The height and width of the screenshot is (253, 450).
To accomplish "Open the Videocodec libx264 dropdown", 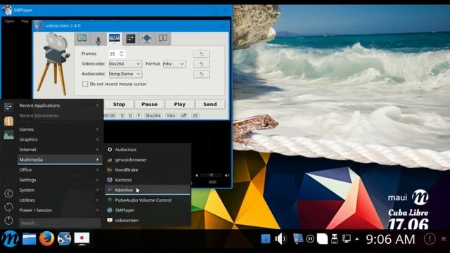I will (125, 64).
